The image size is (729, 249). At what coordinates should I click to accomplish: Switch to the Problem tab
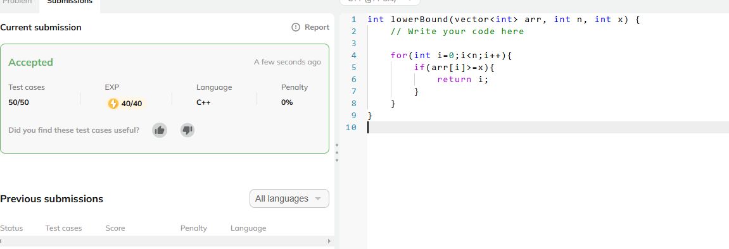point(17,2)
